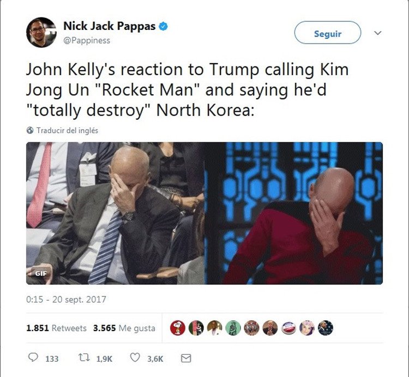Like the tweet with the heart icon

(x=135, y=357)
